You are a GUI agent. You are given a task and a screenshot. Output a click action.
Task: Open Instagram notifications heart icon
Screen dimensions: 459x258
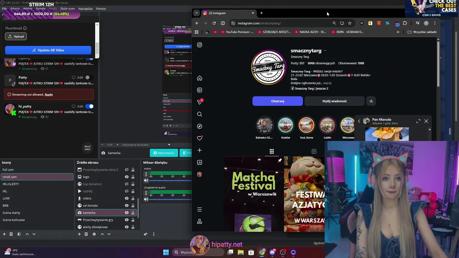coord(200,138)
